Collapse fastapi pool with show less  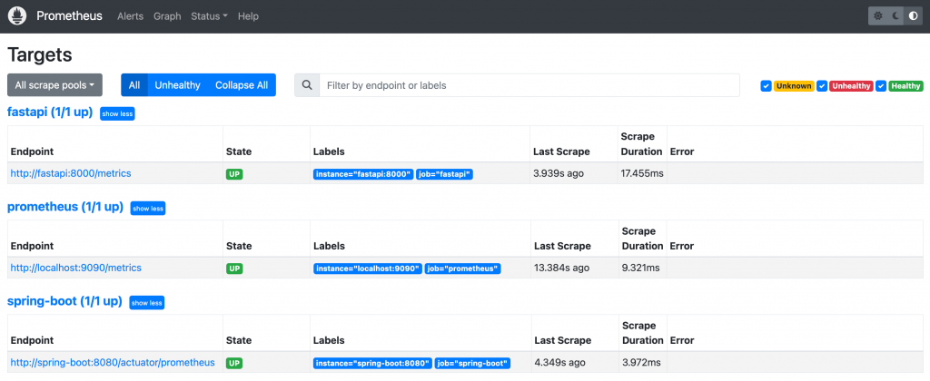[x=117, y=113]
